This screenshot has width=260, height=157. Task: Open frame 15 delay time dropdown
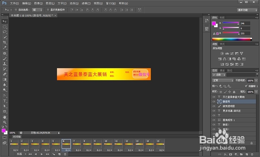[162, 150]
